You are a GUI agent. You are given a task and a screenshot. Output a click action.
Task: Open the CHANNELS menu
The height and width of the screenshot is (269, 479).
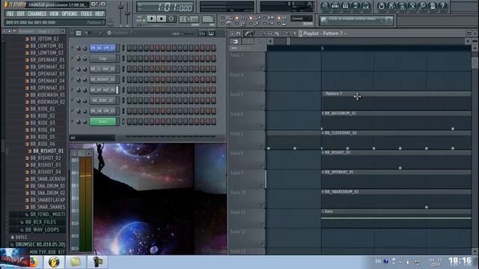pyautogui.click(x=37, y=13)
